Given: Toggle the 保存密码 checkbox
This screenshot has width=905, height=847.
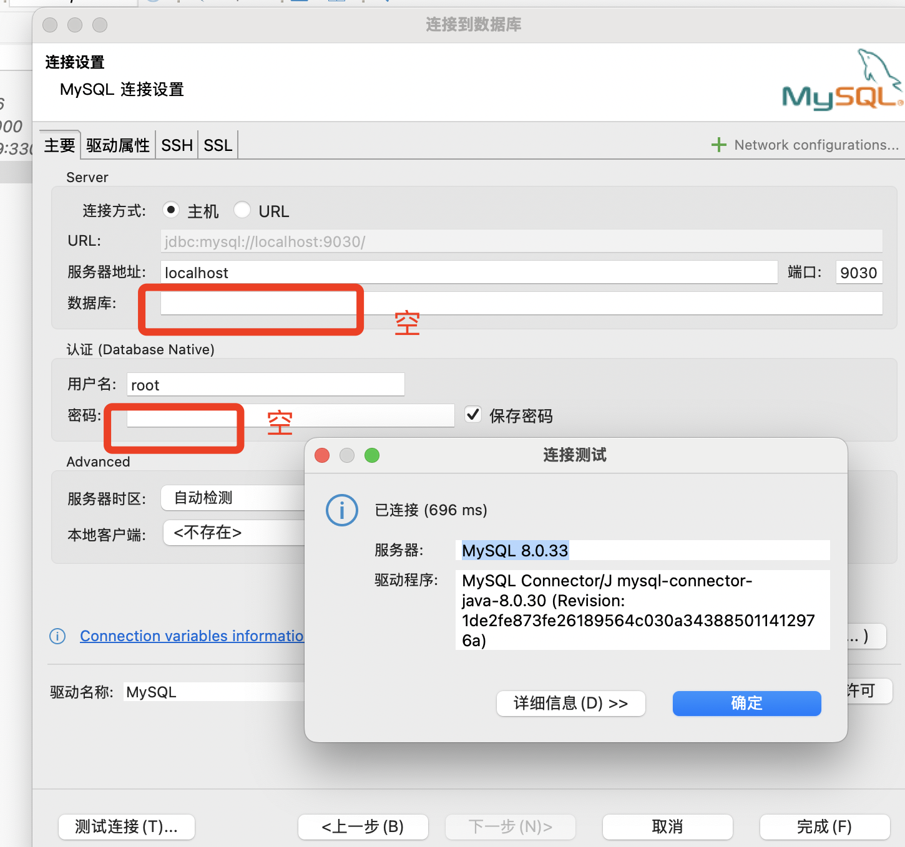Looking at the screenshot, I should (x=473, y=415).
